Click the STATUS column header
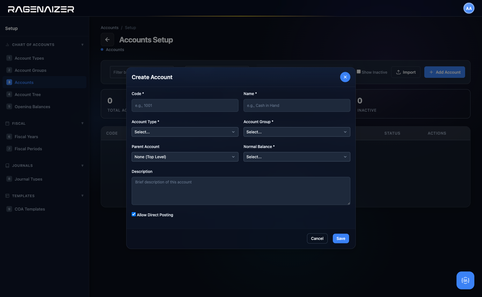The image size is (482, 297). pyautogui.click(x=392, y=133)
